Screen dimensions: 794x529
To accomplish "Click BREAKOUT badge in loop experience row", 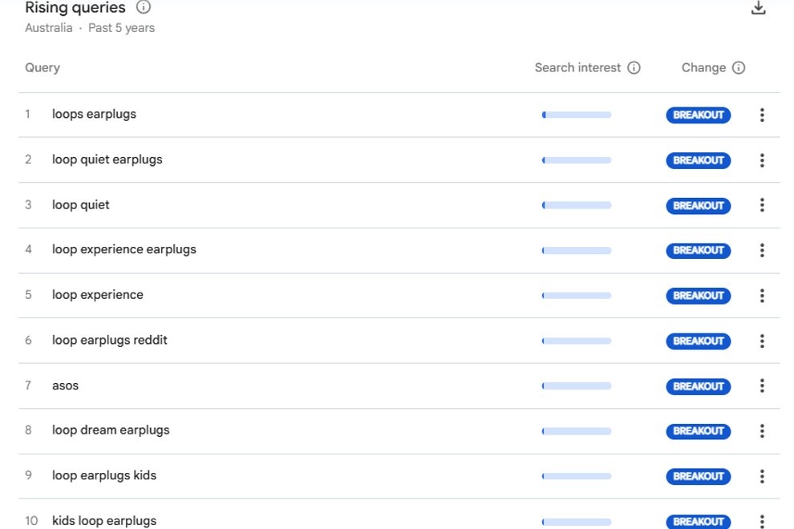I will (699, 296).
